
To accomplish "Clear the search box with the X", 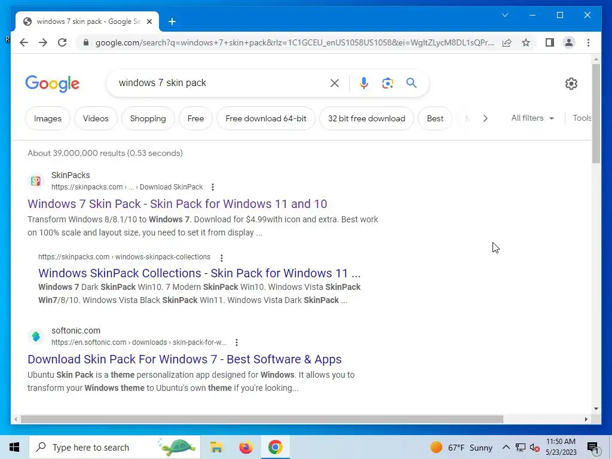I will (335, 82).
